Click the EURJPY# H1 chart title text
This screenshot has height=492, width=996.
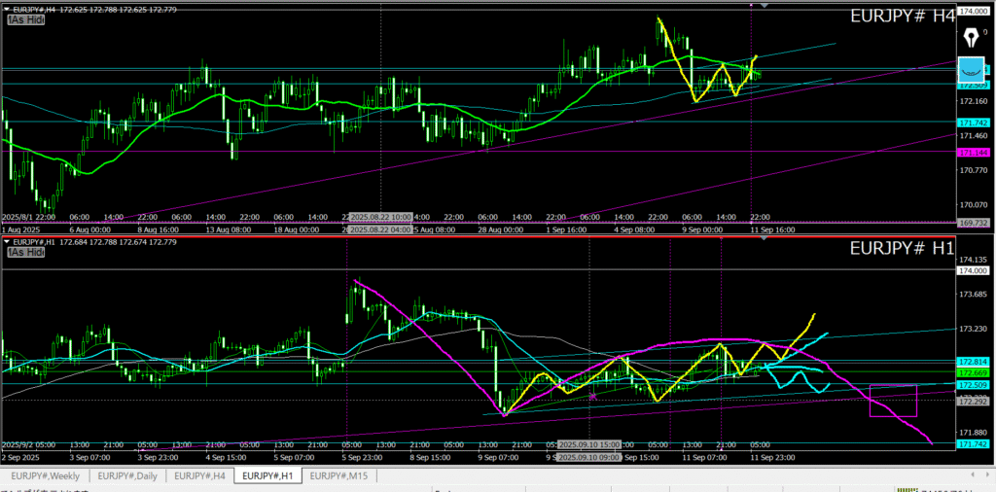pos(902,250)
